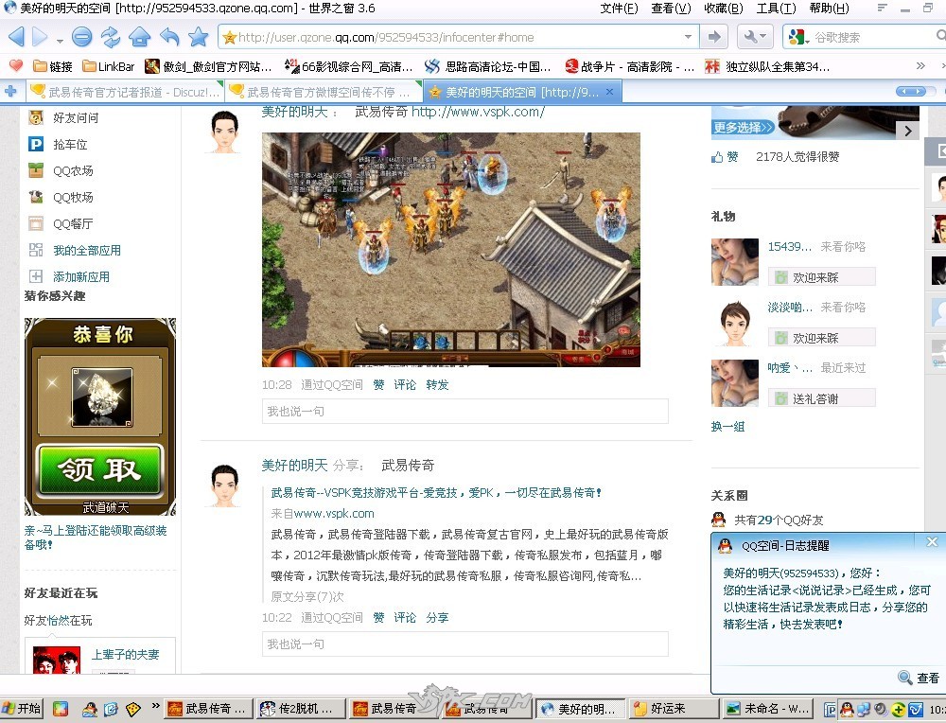Click the green 领取 button in the ad
The image size is (946, 723).
pos(100,470)
